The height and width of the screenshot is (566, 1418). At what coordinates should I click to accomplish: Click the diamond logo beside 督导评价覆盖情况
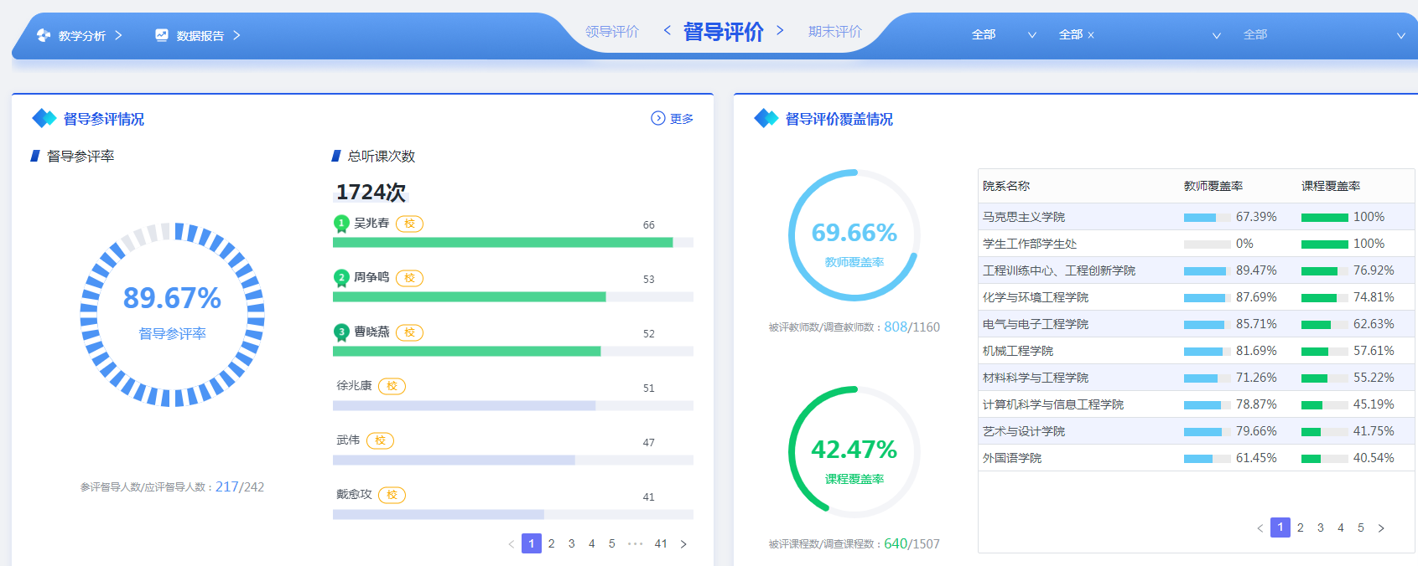766,119
